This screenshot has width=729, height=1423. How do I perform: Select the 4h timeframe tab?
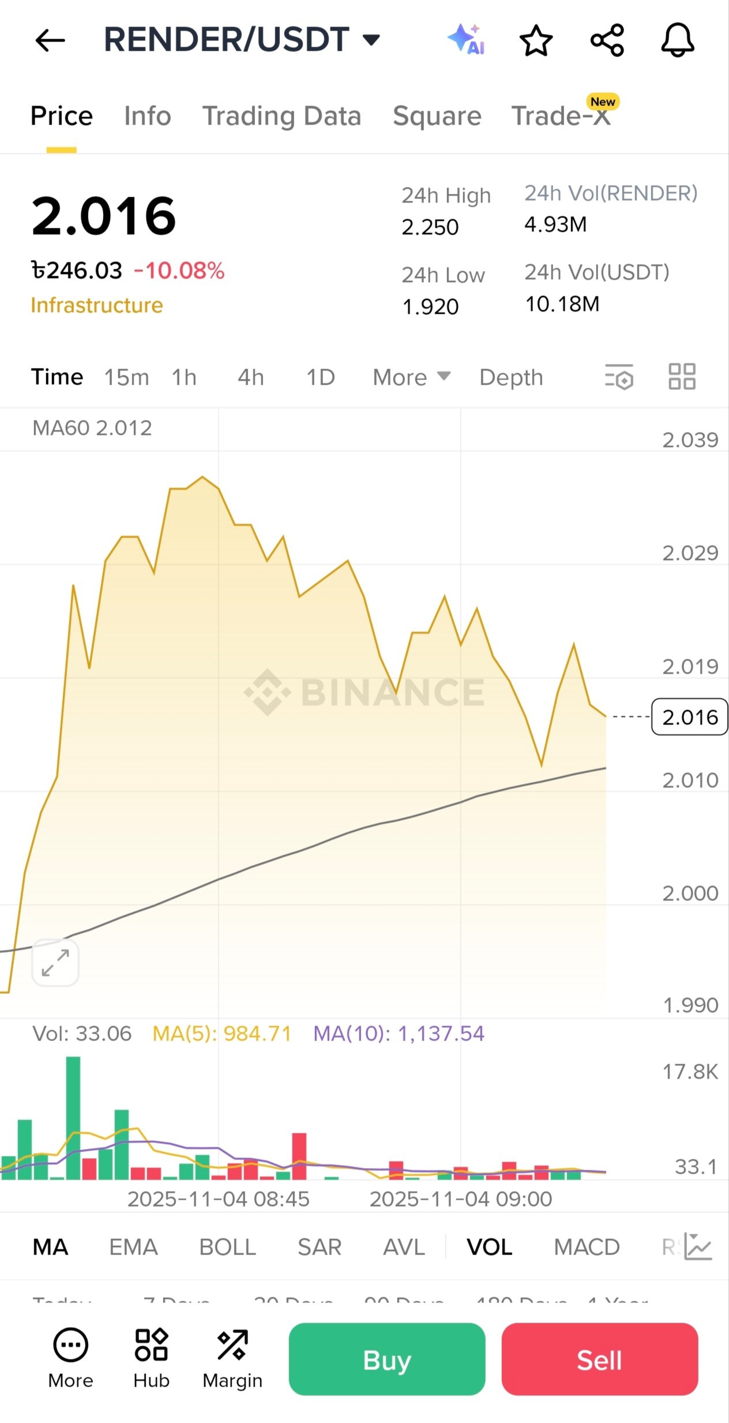(251, 377)
